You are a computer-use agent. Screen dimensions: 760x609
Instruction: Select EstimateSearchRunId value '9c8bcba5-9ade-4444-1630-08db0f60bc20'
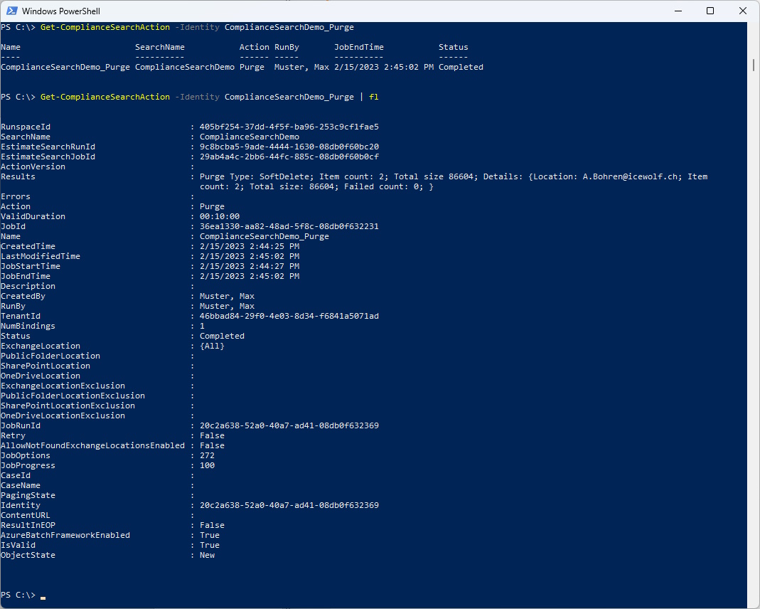click(289, 147)
